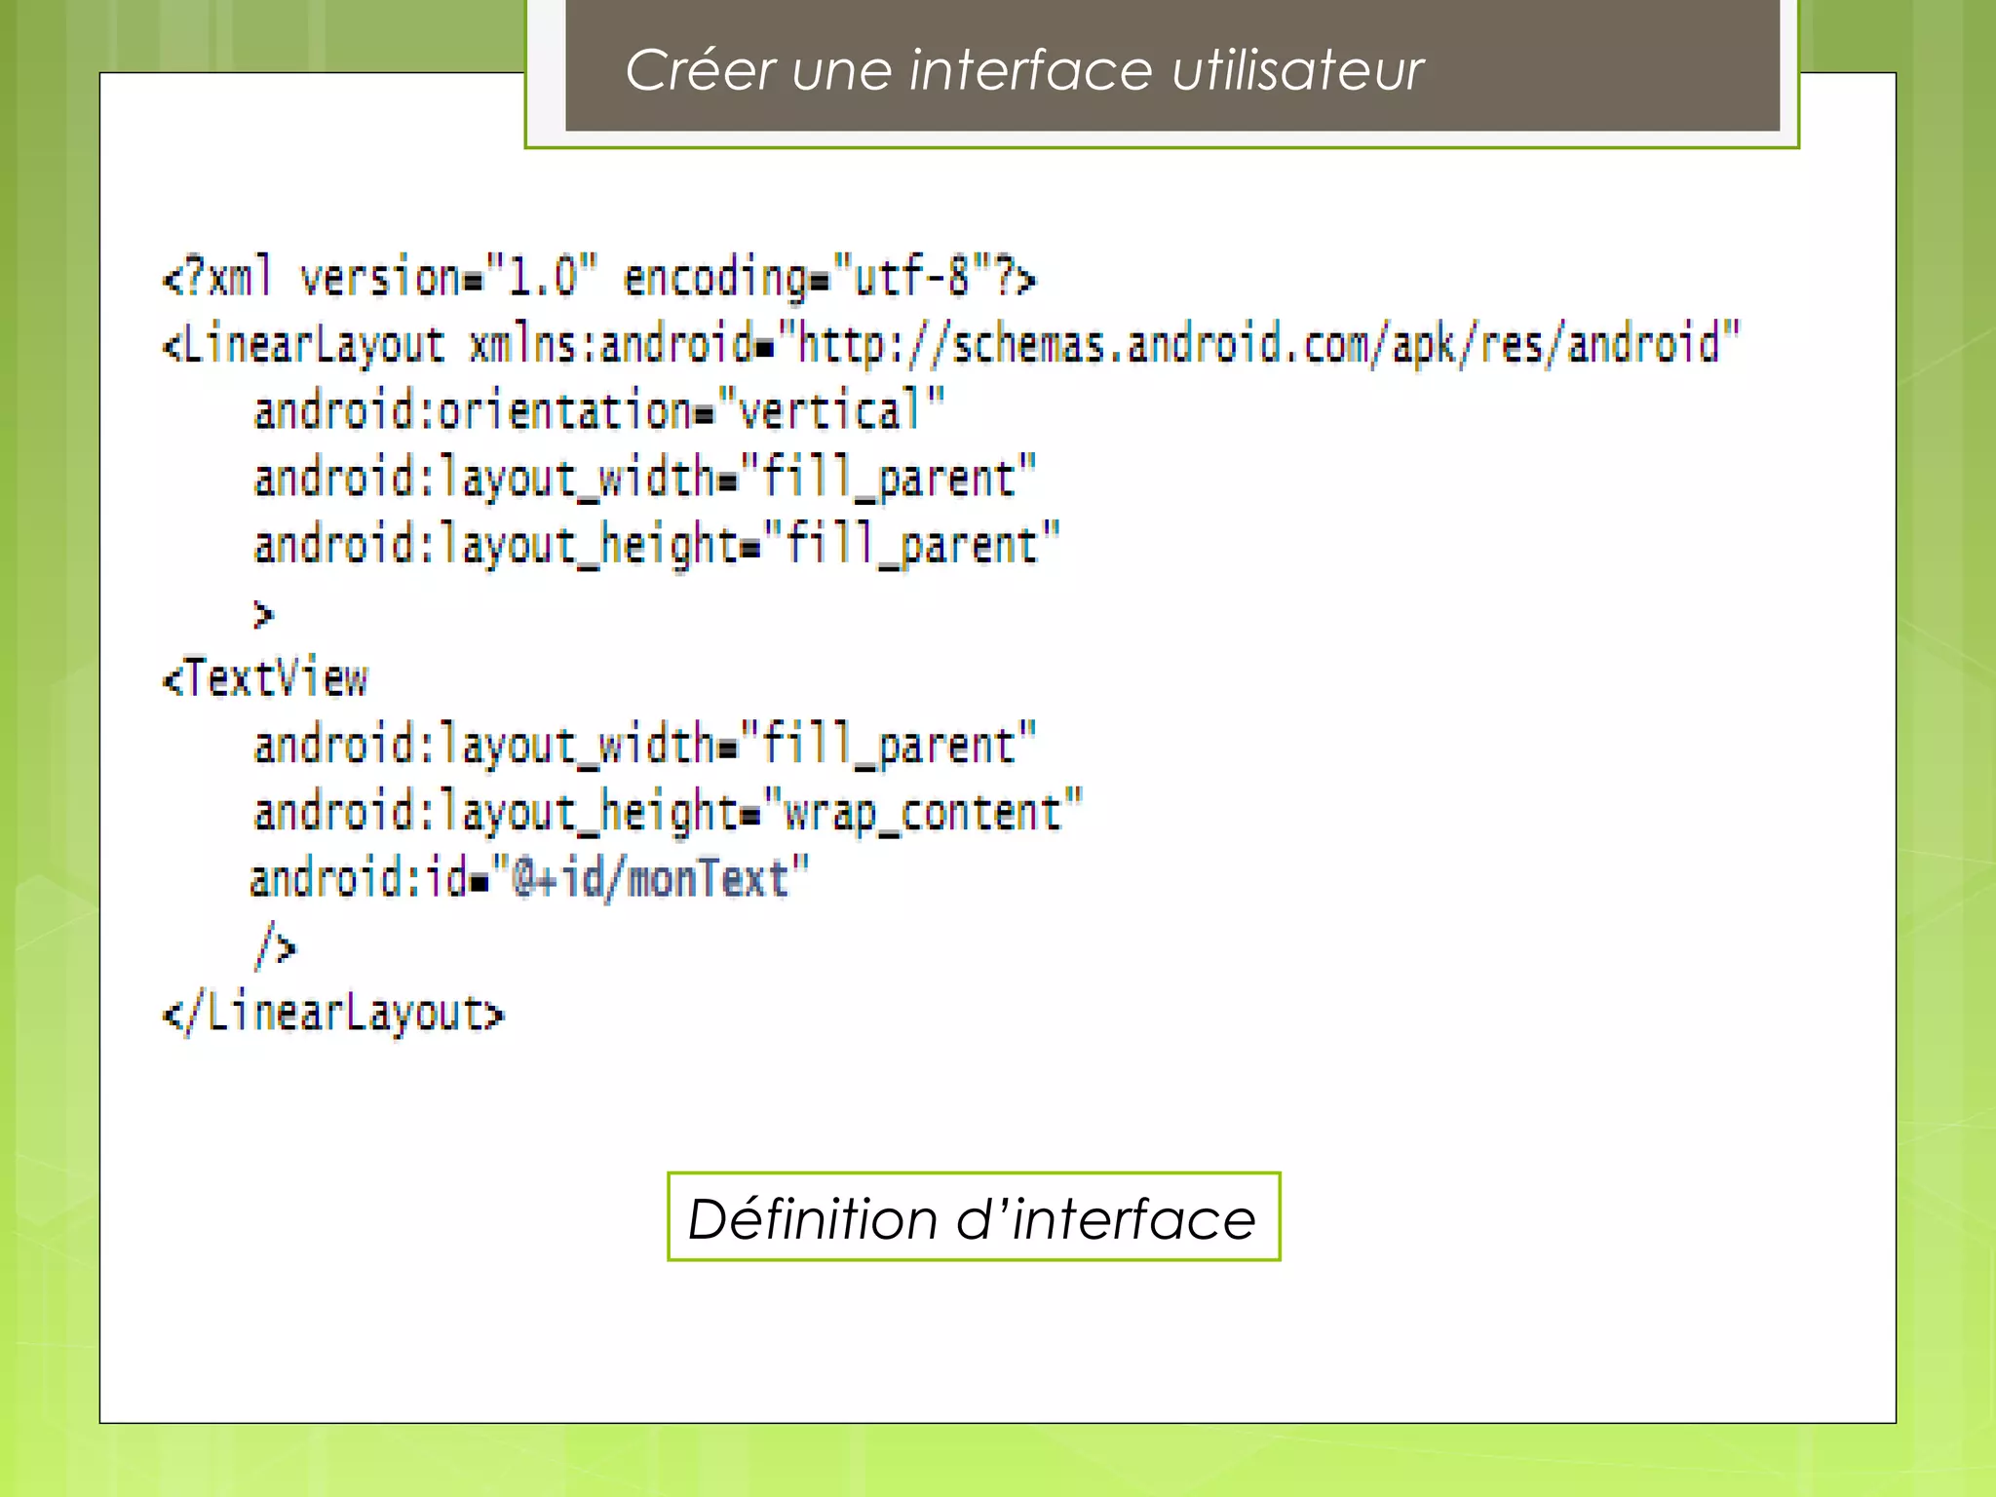Click the lone '>' closing LinearLayout attributes
The image size is (1996, 1497).
tap(264, 615)
